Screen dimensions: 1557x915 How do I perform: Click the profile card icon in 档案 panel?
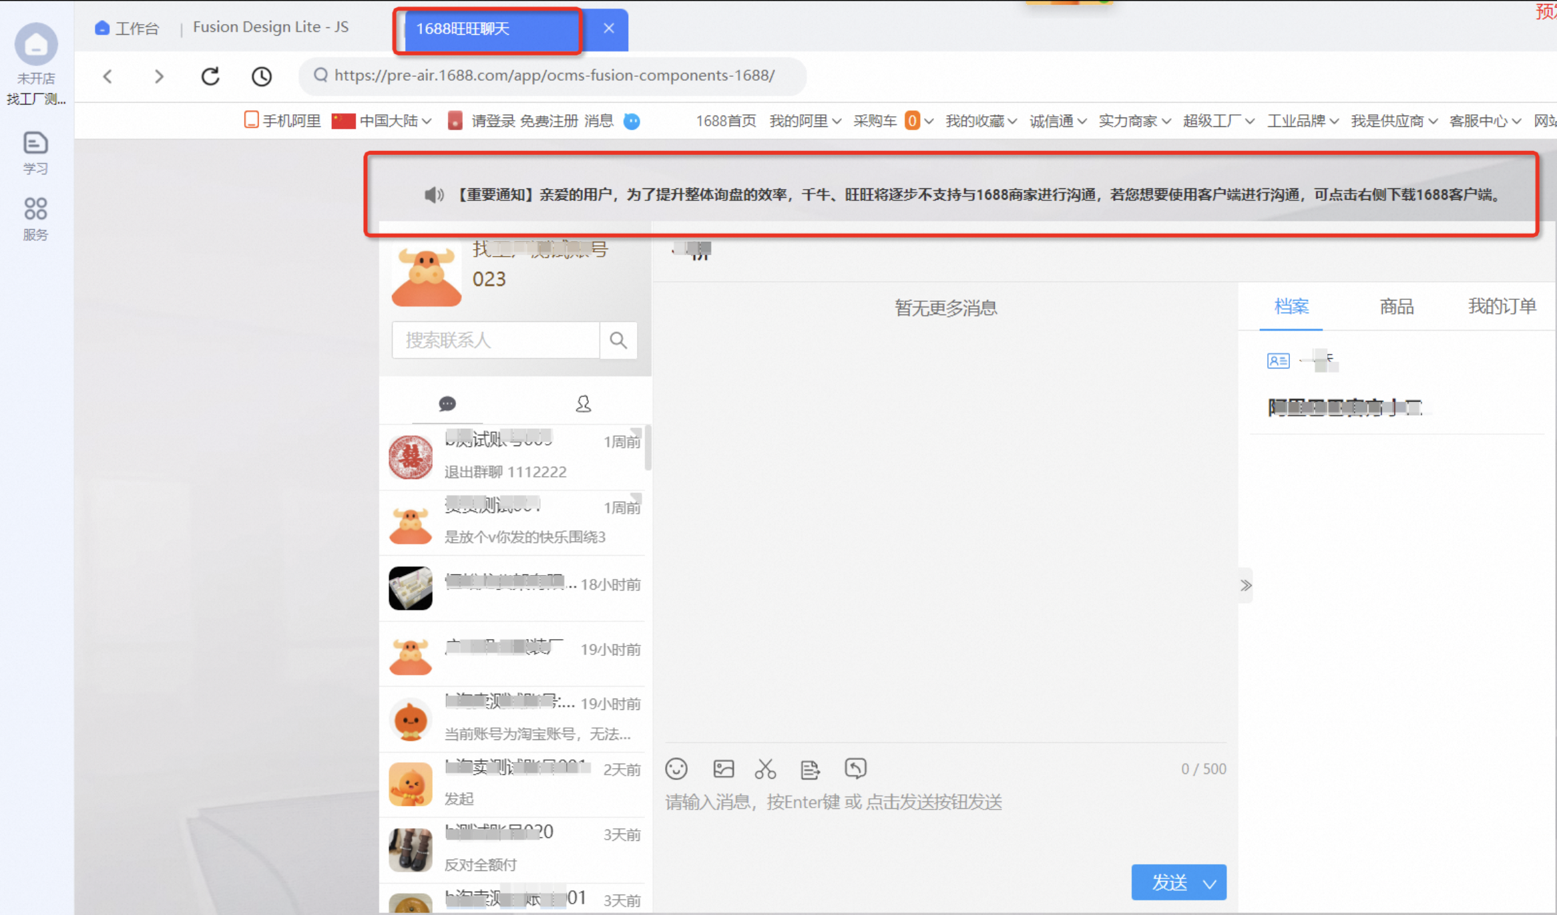[x=1278, y=361]
